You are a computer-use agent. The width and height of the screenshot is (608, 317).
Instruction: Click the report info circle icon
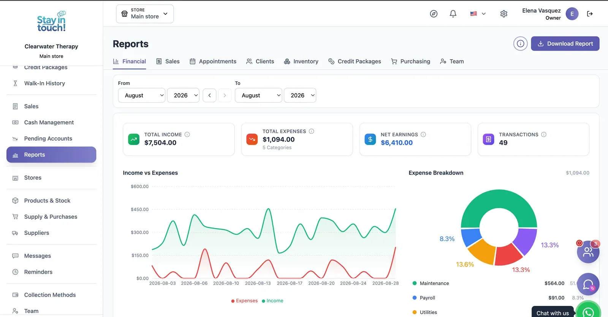point(521,44)
